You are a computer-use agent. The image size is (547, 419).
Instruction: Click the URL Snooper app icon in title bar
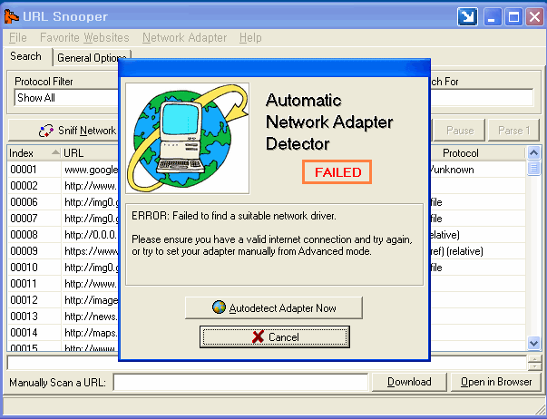[x=11, y=16]
